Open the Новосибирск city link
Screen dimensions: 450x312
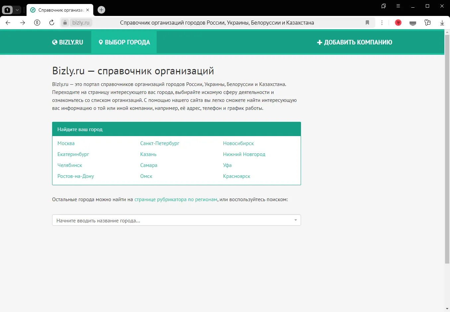(x=238, y=143)
